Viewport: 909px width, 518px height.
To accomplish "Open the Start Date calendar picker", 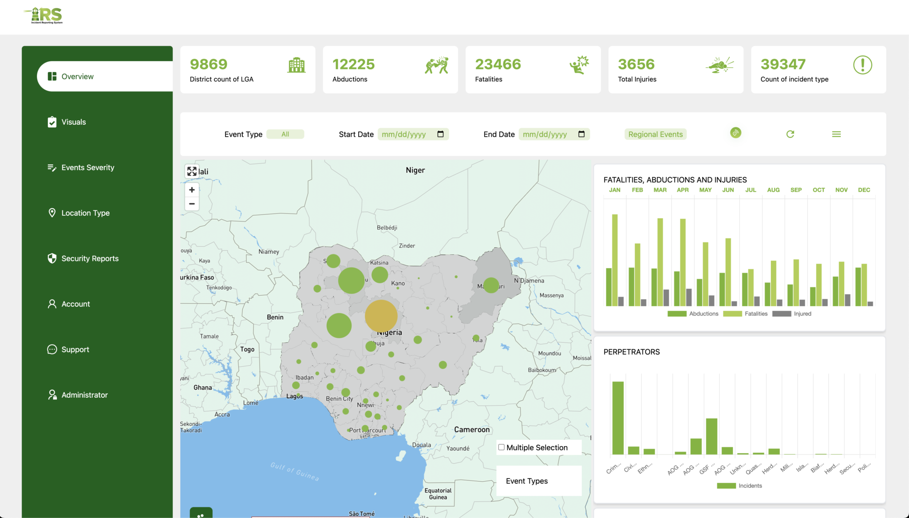I will click(x=440, y=134).
